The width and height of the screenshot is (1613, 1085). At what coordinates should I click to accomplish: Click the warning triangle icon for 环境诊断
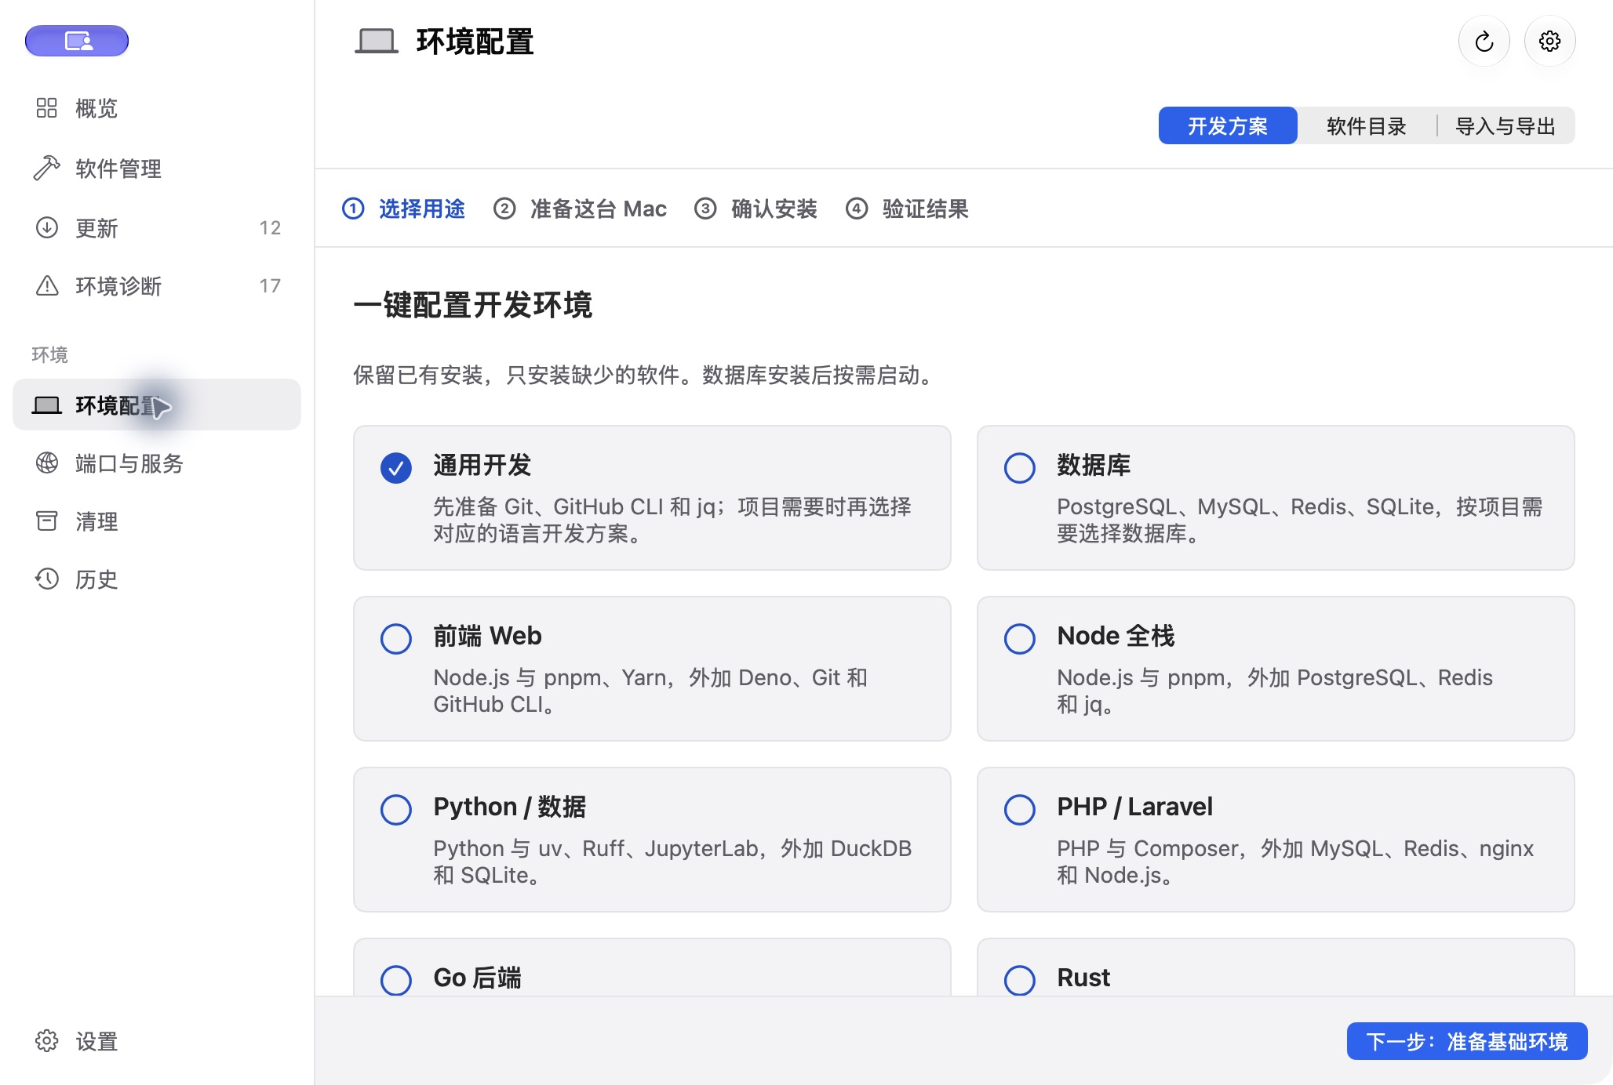47,285
